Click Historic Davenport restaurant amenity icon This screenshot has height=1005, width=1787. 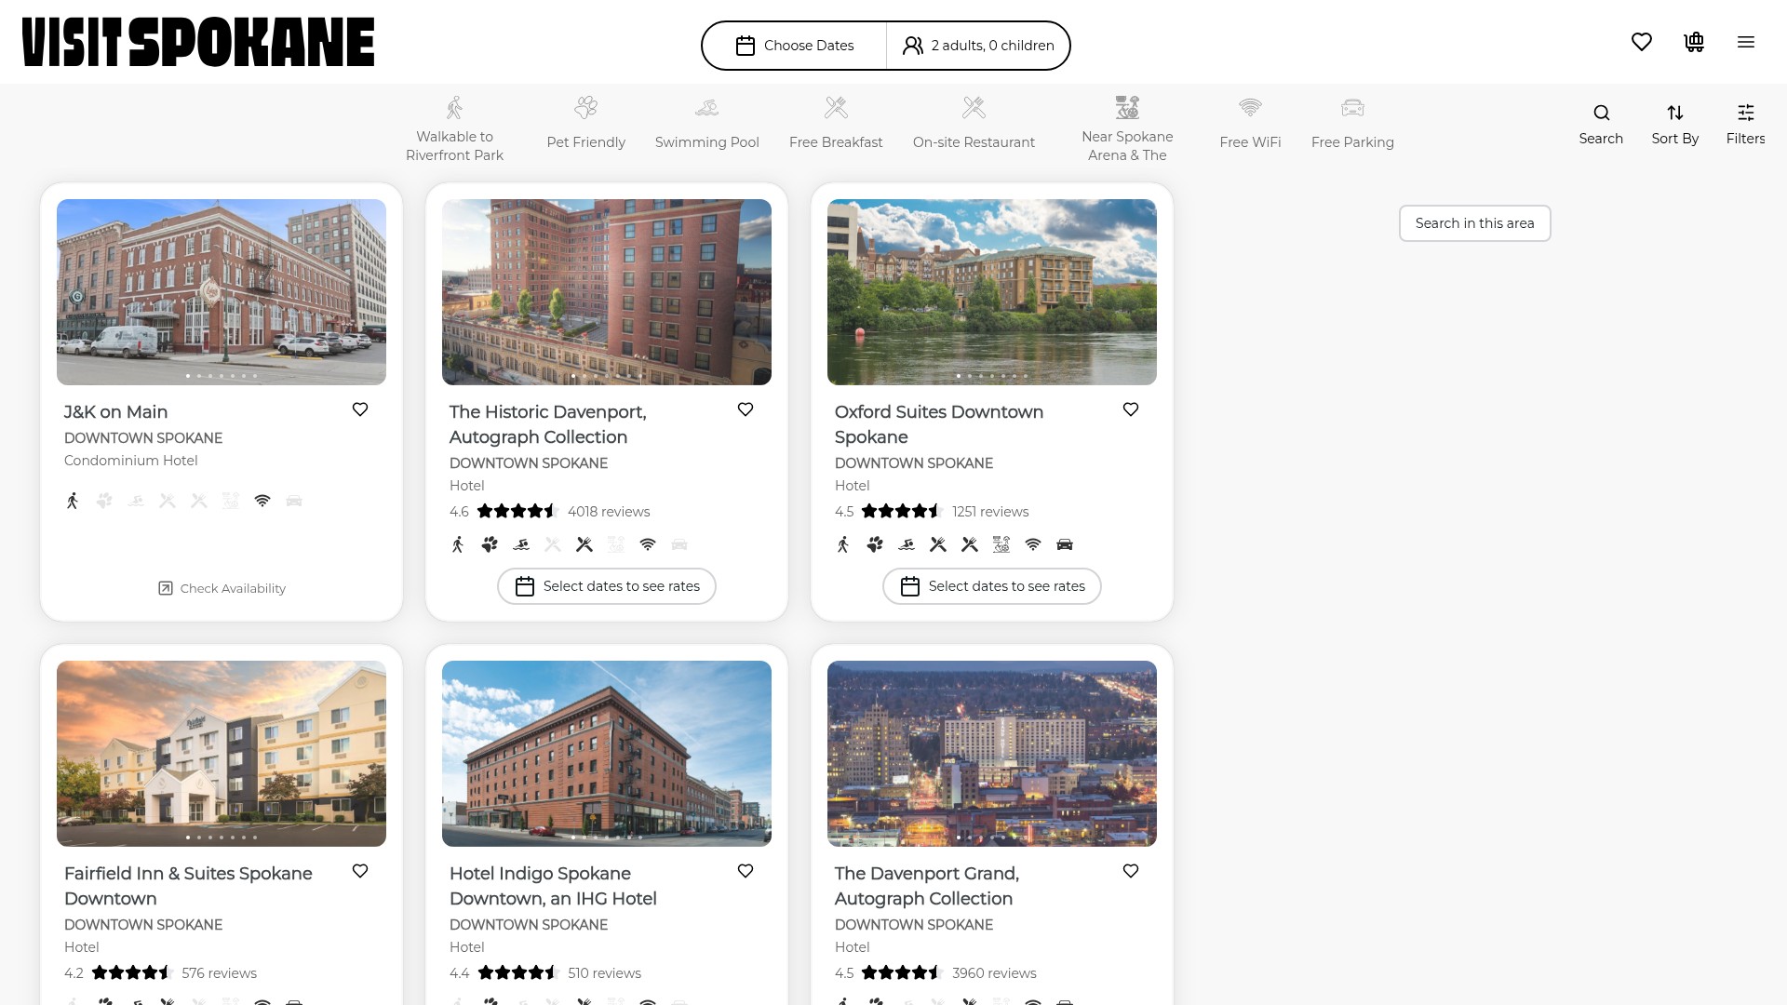584,544
